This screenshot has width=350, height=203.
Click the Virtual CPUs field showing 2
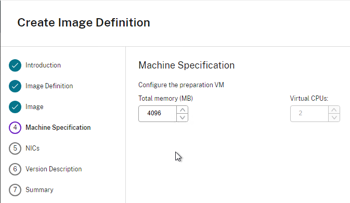(309, 114)
